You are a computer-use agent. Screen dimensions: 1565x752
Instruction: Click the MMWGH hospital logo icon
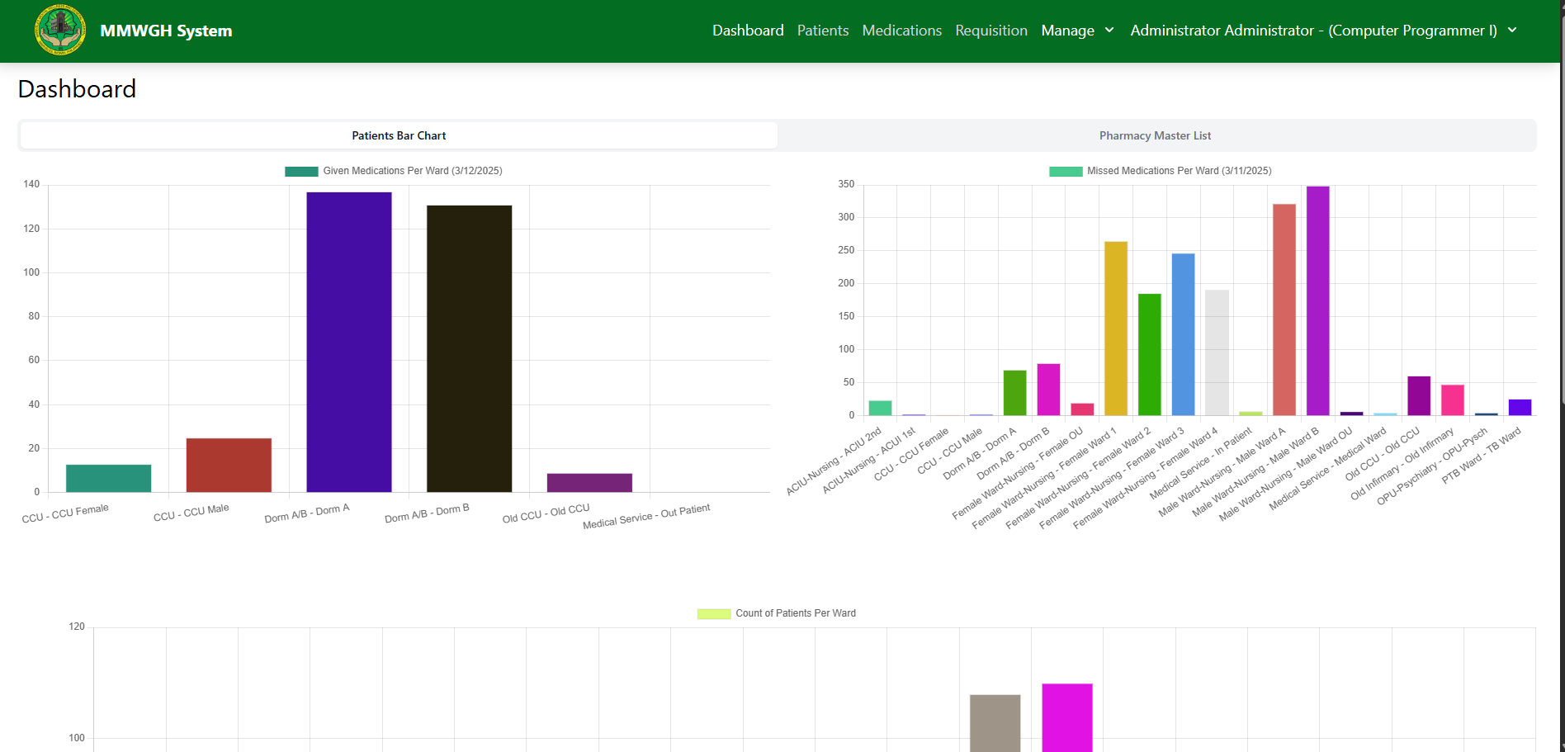[x=60, y=31]
